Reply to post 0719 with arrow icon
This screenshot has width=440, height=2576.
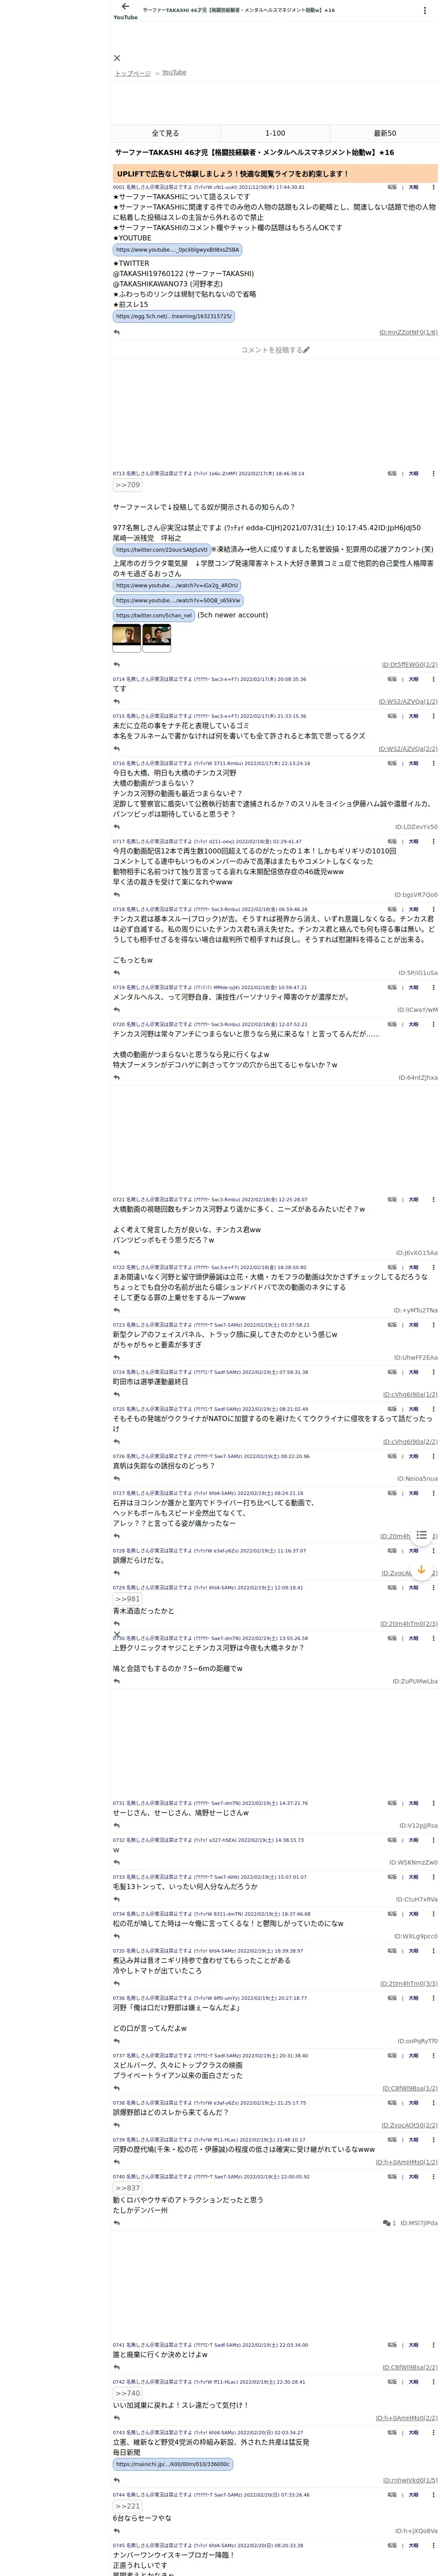point(117,1009)
